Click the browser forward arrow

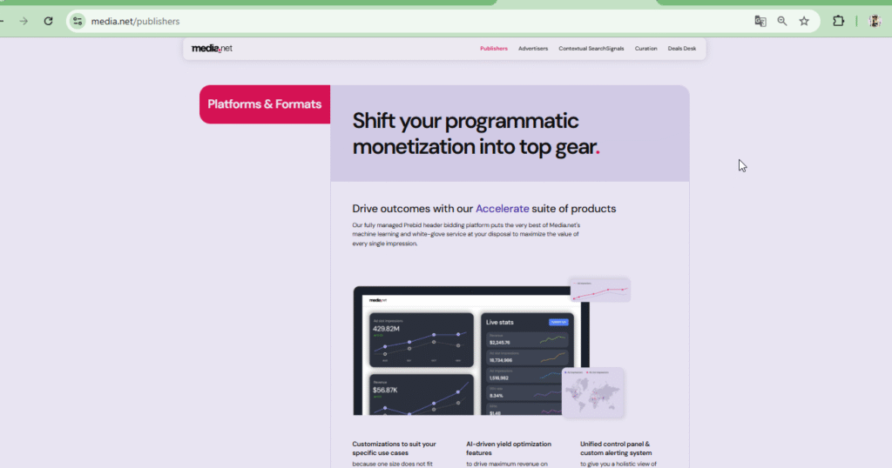(x=24, y=21)
